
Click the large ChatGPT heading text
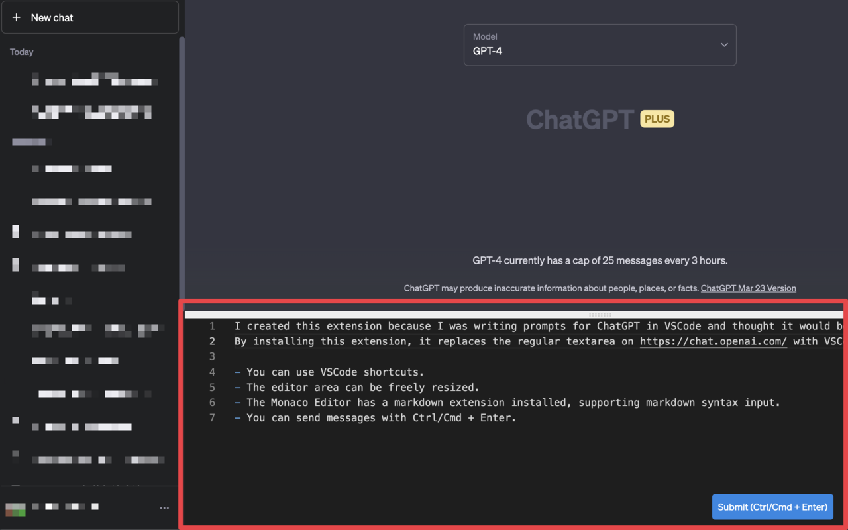580,120
